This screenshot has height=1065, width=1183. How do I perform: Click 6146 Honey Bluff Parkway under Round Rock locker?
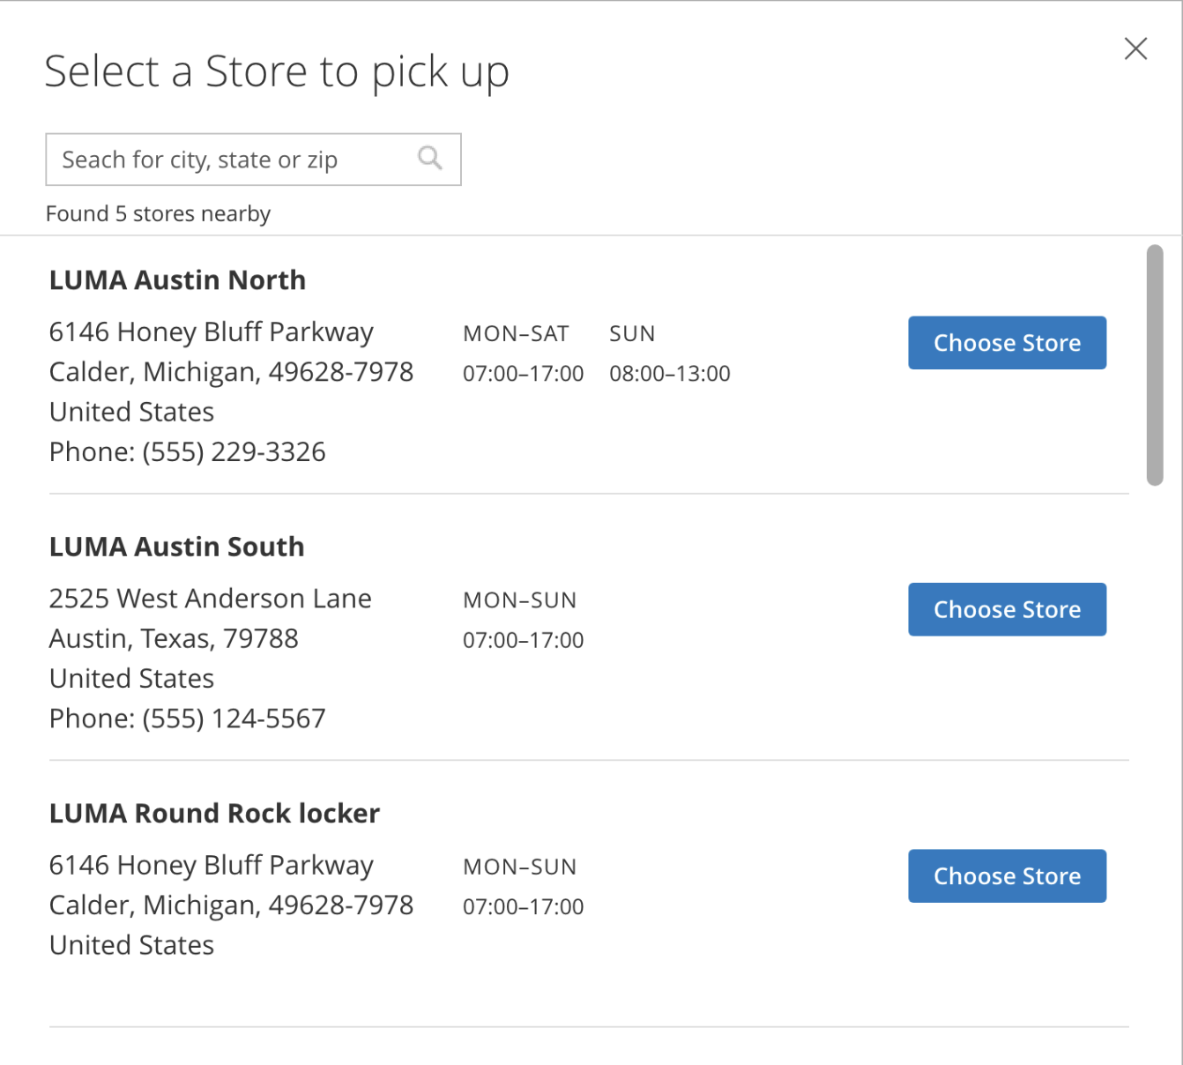(x=211, y=865)
